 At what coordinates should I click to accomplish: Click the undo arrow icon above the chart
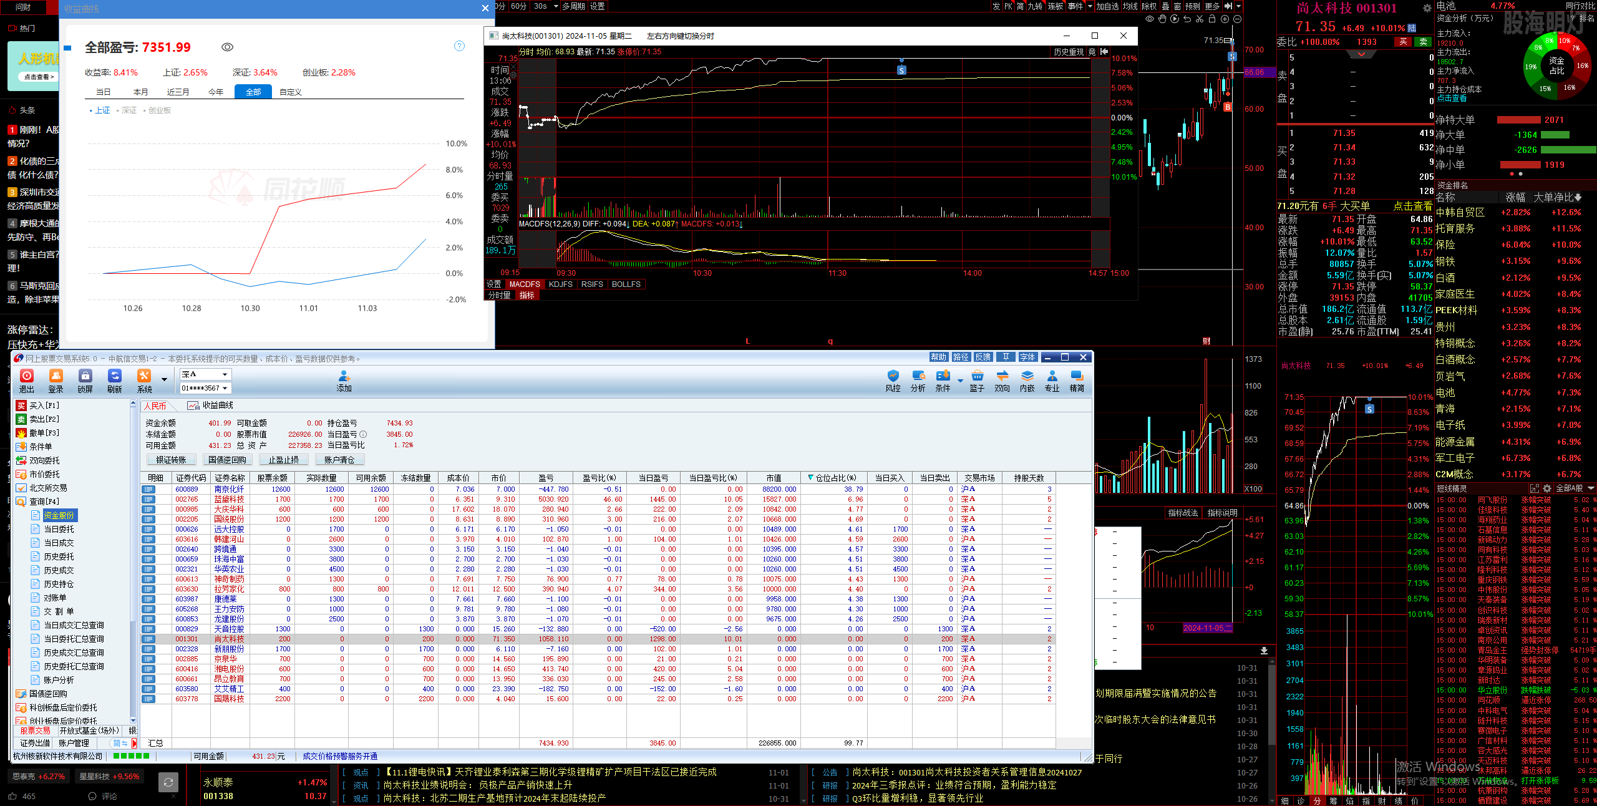click(x=1187, y=19)
